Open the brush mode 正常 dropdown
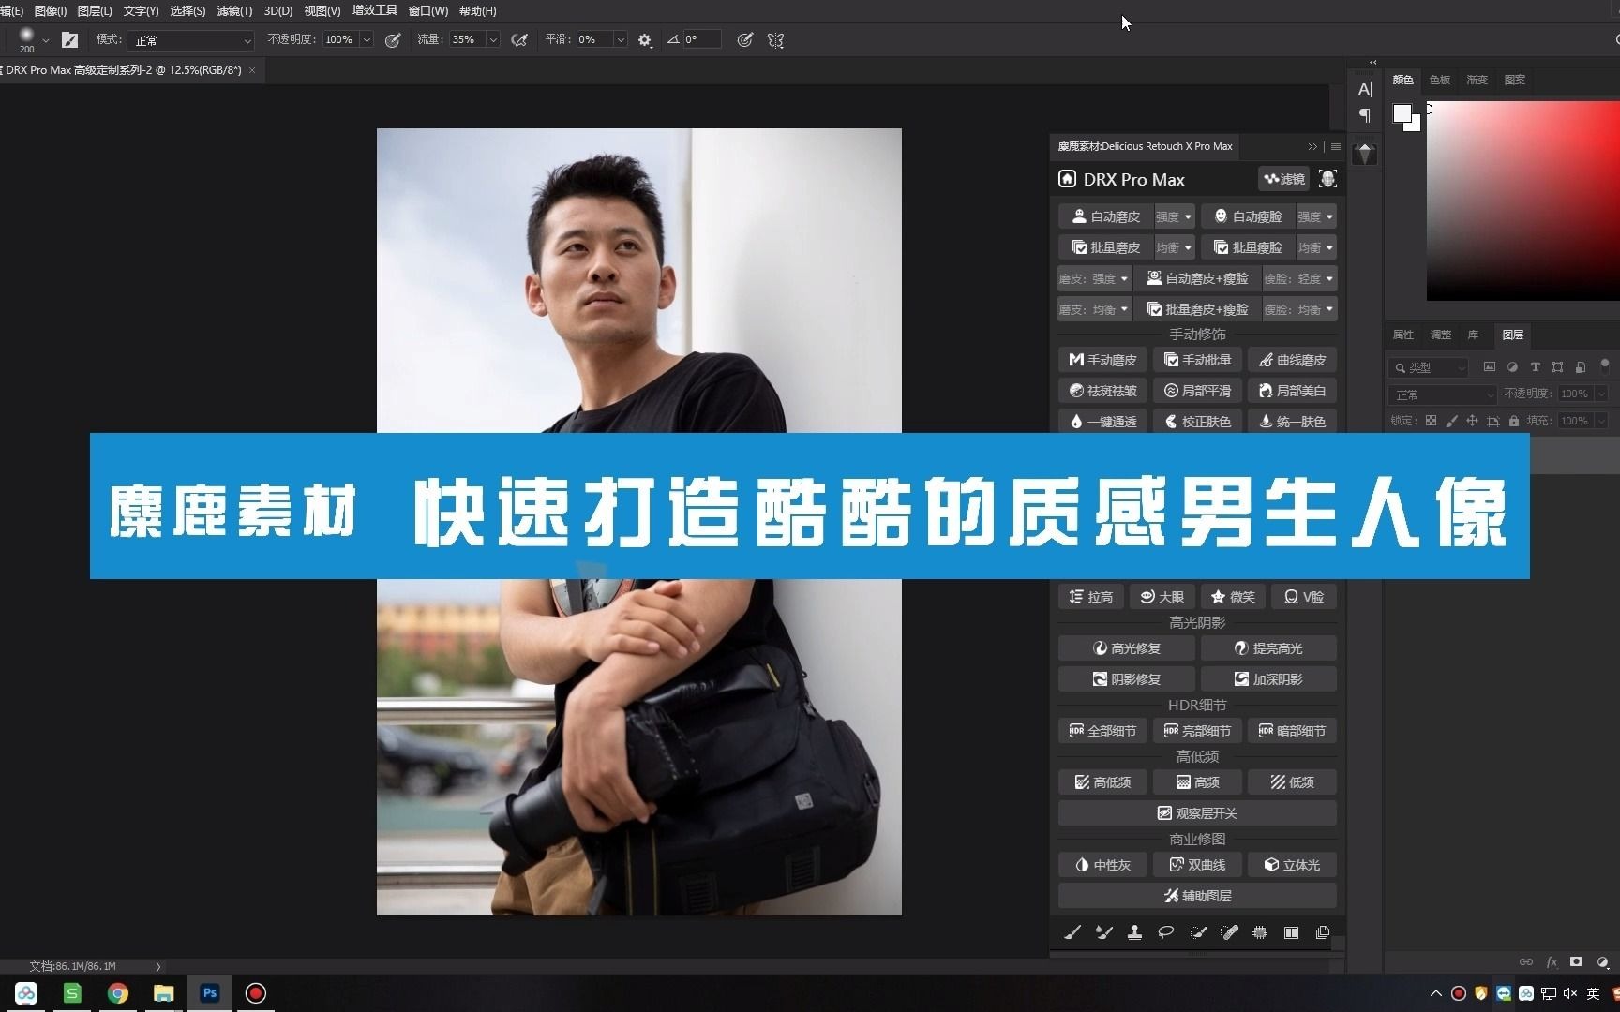This screenshot has width=1620, height=1012. click(x=192, y=40)
